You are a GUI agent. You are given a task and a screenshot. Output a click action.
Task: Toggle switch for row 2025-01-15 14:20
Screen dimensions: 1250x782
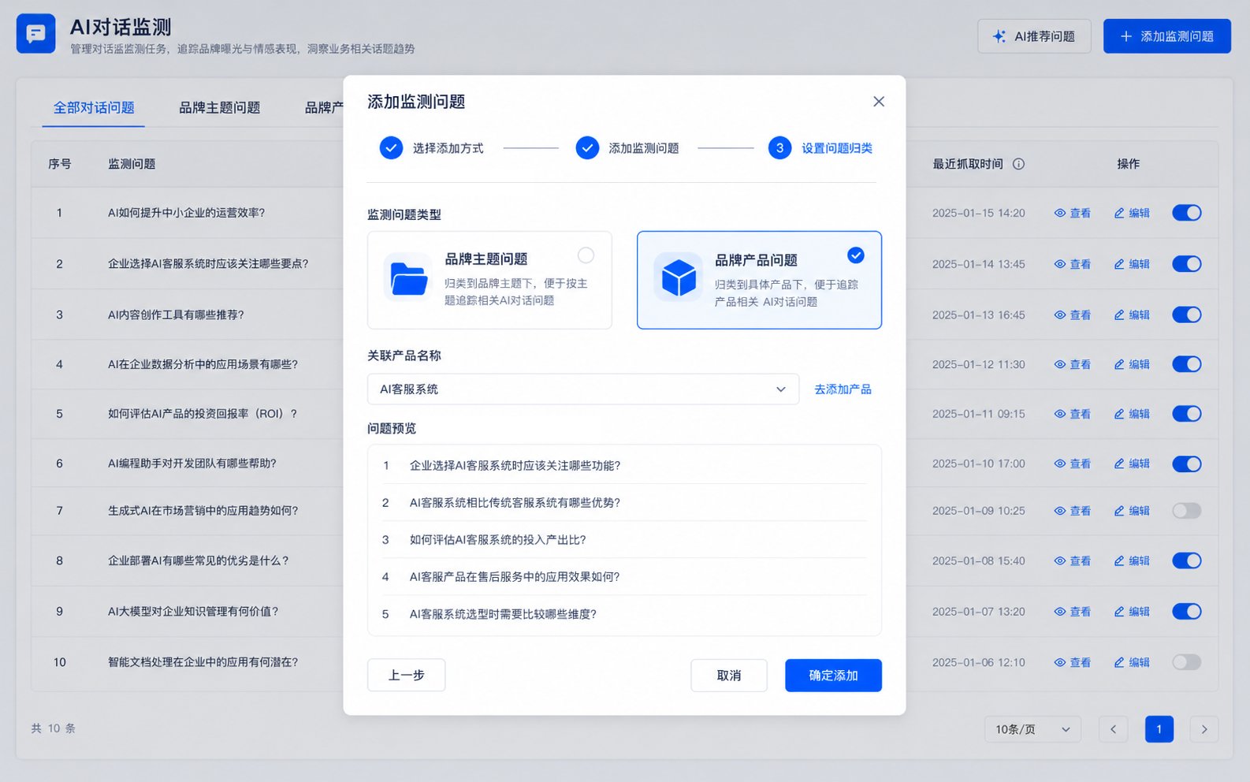[1186, 213]
